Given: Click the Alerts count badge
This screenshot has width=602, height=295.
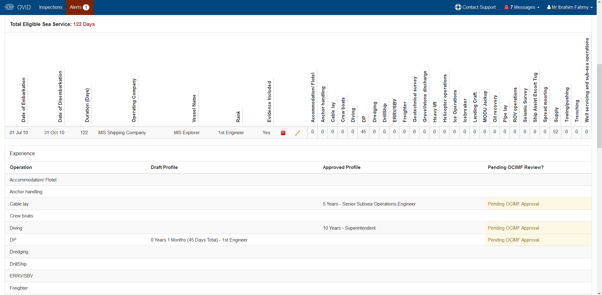Looking at the screenshot, I should (86, 7).
